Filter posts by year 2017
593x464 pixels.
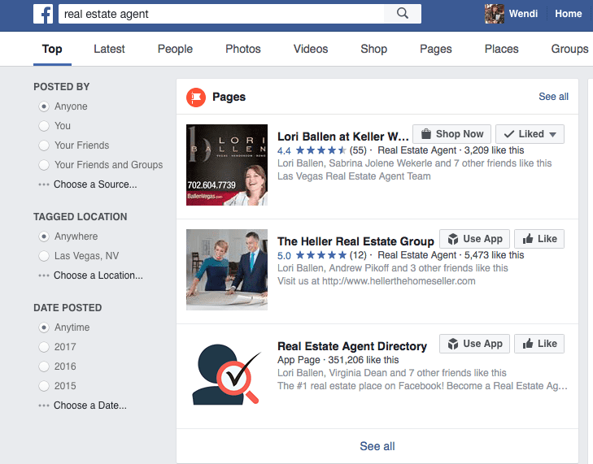(x=44, y=347)
